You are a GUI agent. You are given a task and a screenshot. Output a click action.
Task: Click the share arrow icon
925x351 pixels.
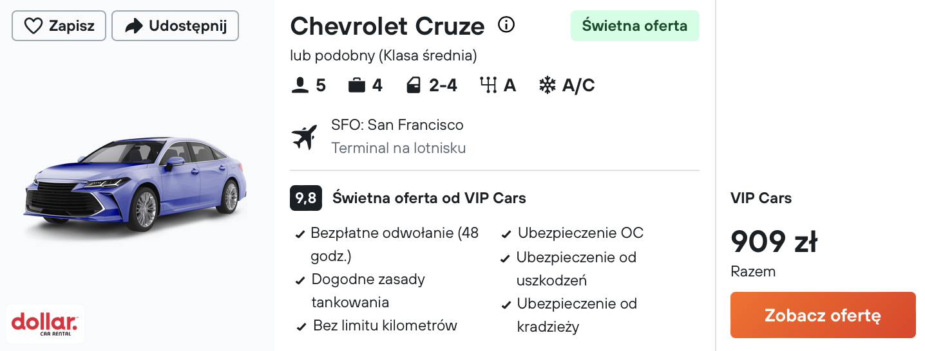(x=133, y=26)
